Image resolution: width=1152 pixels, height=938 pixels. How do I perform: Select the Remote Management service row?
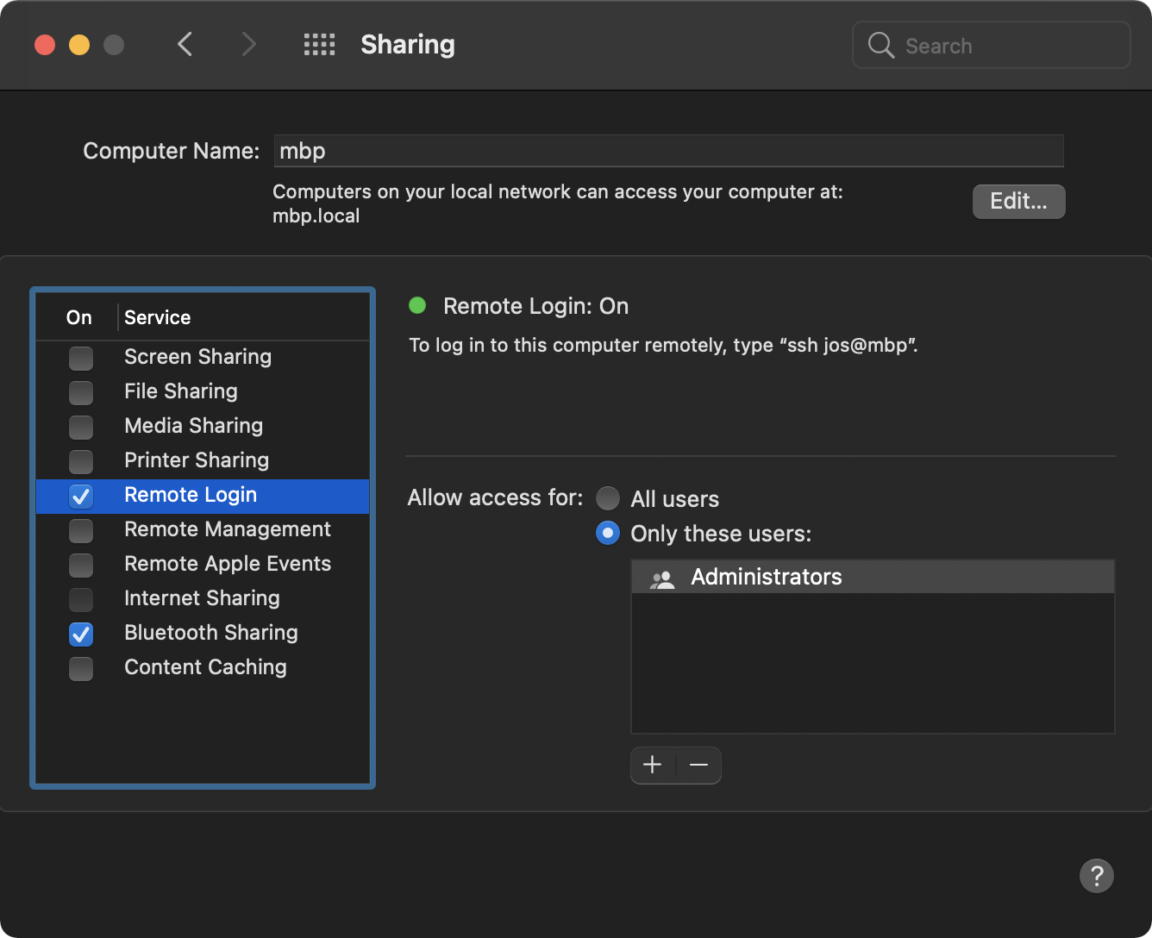203,529
